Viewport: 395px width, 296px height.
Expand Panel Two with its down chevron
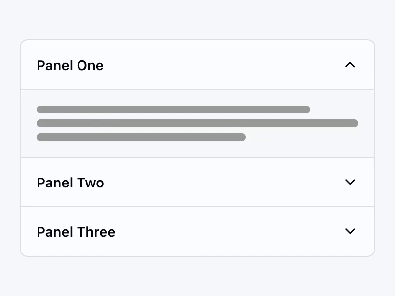pos(350,182)
